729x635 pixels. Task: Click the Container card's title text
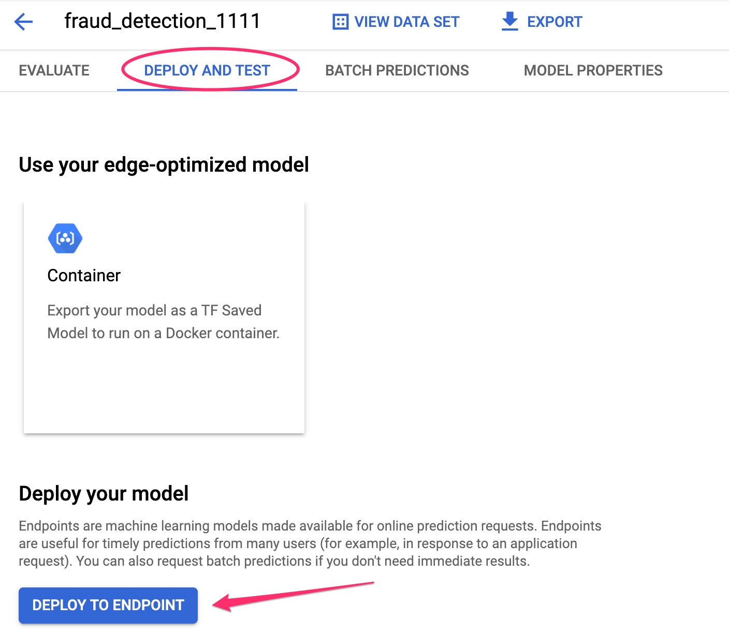[x=84, y=276]
